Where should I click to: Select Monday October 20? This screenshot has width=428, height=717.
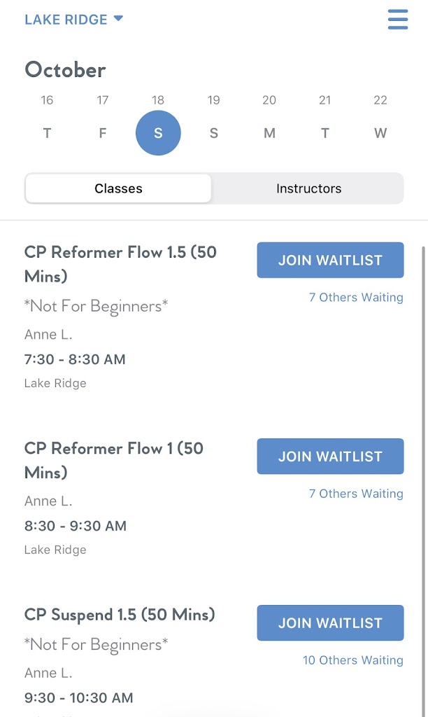click(269, 132)
